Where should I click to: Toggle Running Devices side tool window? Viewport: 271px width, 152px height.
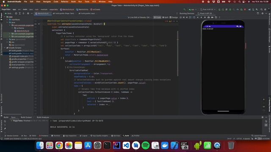[269, 104]
